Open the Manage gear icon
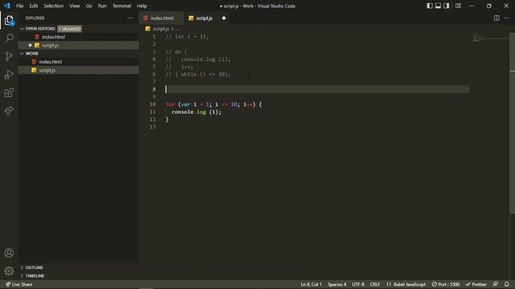Image resolution: width=515 pixels, height=289 pixels. (x=9, y=271)
